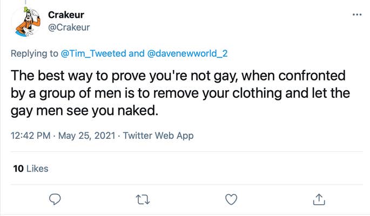Screen dimensions: 370x216
Task: Open the Twitter Web App source link
Action: (x=158, y=136)
